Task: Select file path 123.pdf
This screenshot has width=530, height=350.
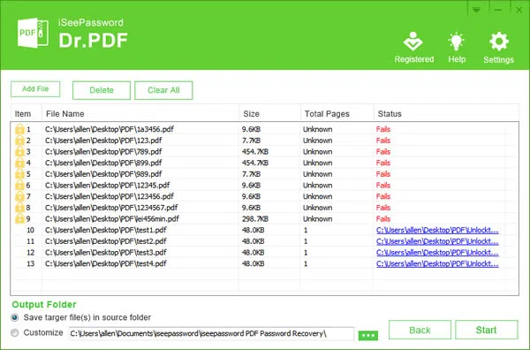Action: [x=103, y=141]
